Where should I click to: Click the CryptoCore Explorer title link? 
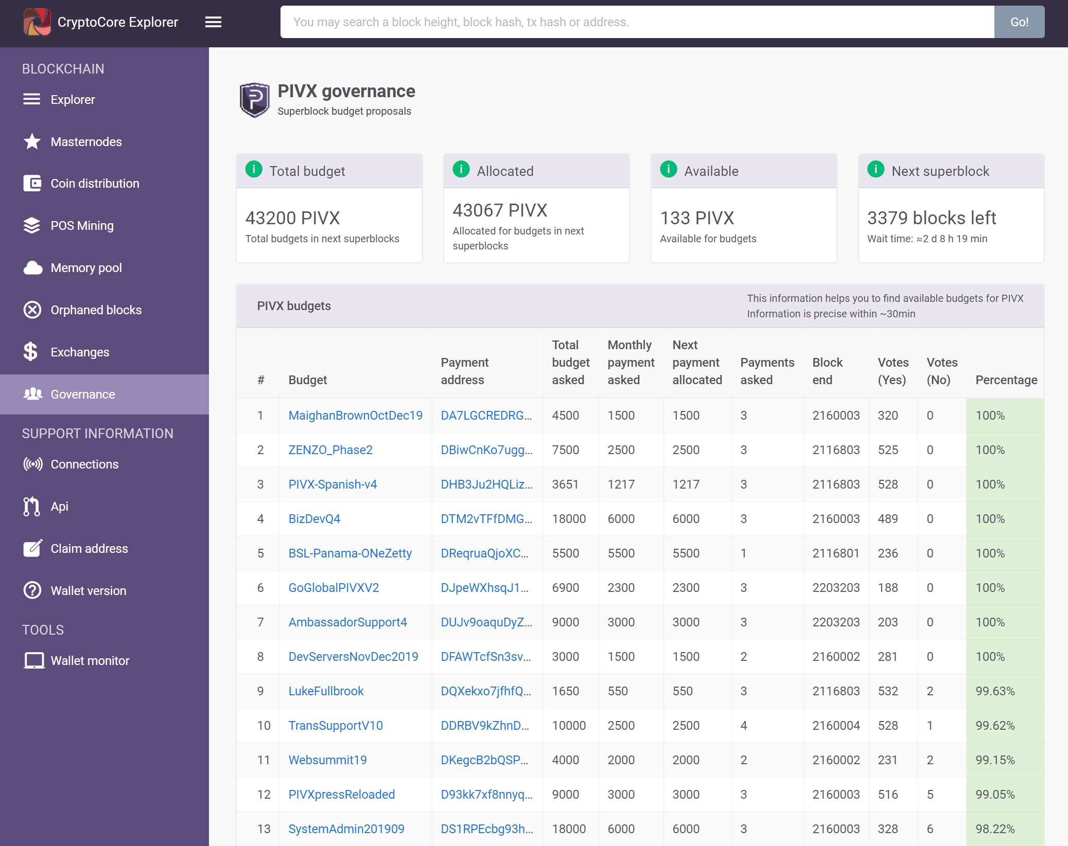click(x=117, y=22)
